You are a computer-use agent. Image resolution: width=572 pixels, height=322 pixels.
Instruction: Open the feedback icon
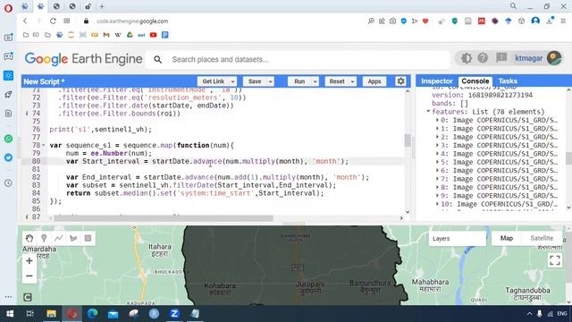[501, 57]
